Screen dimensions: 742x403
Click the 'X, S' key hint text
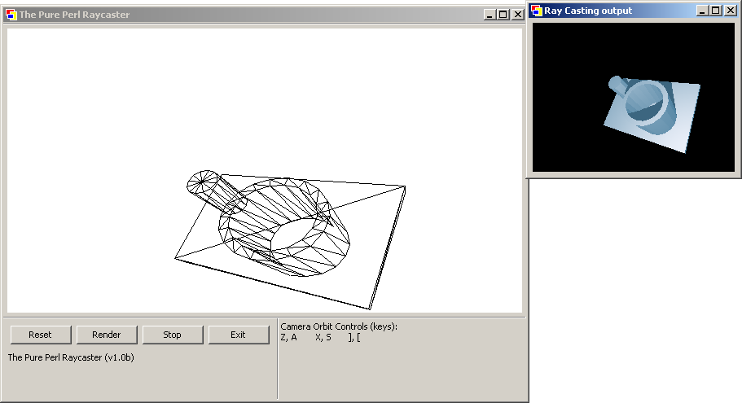coord(323,337)
